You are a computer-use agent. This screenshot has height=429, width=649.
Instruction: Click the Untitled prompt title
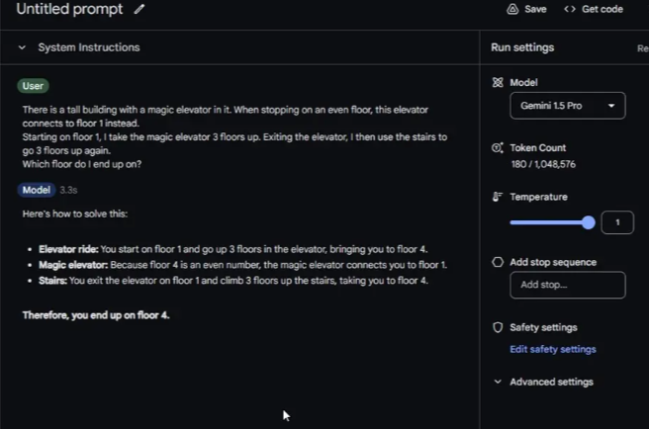coord(70,9)
